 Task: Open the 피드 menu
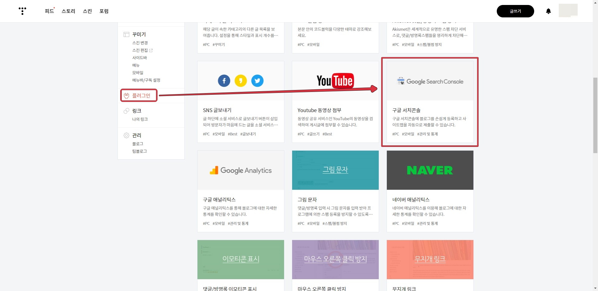coord(50,11)
